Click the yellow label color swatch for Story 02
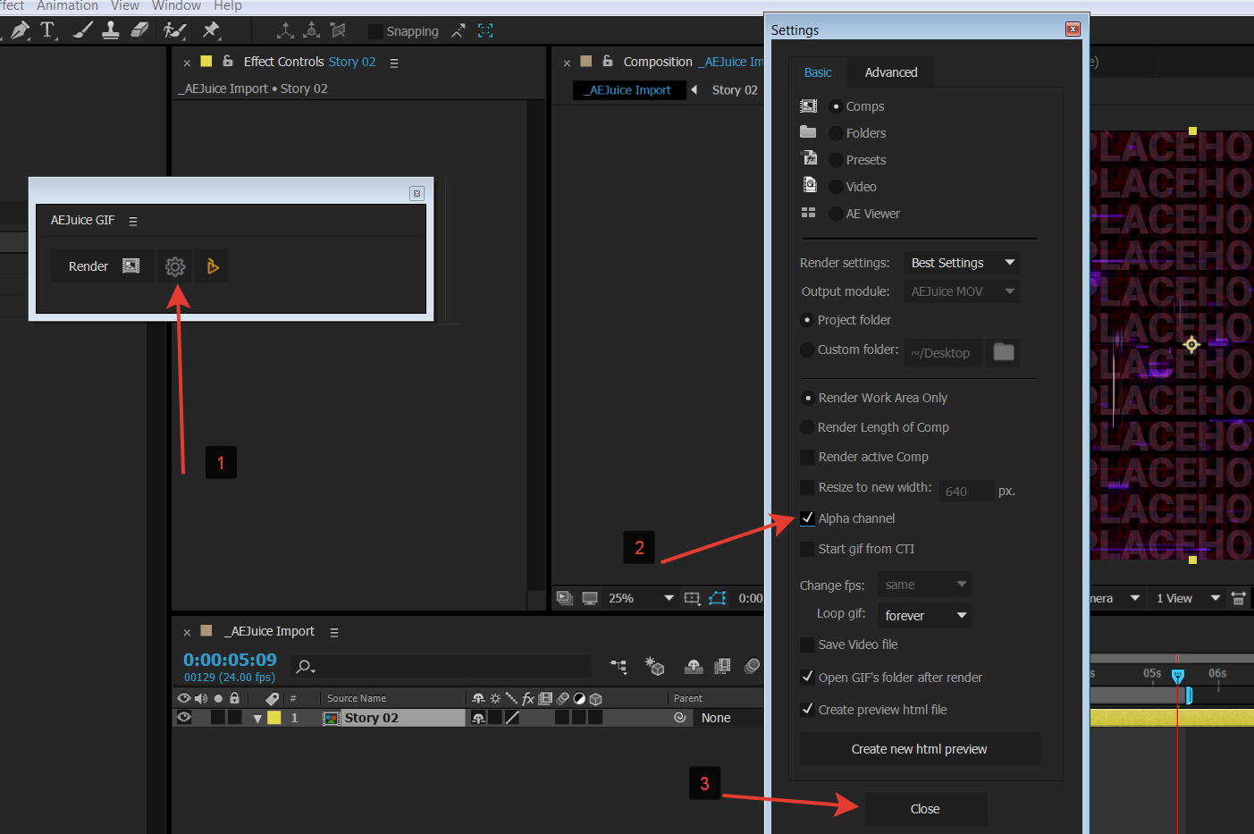Screen dimensions: 1254x834 (x=274, y=717)
